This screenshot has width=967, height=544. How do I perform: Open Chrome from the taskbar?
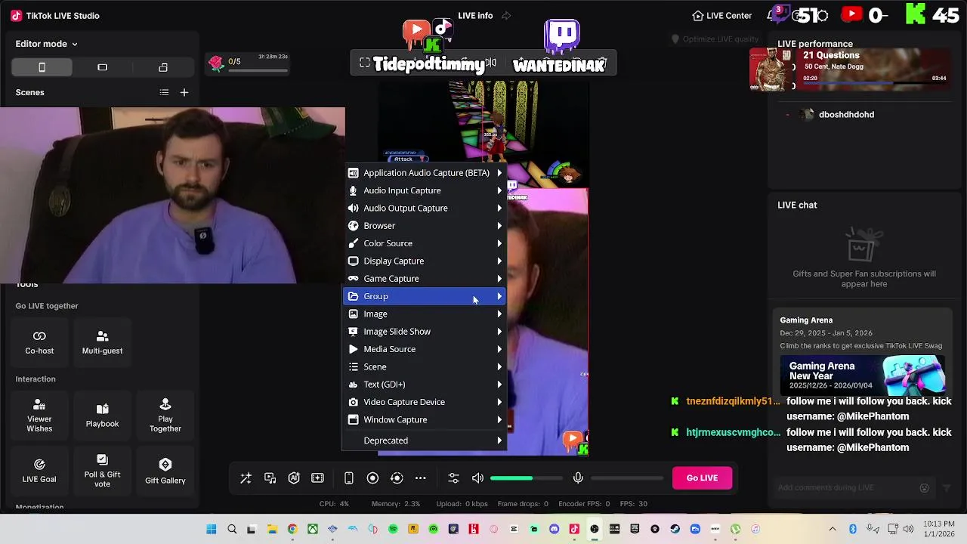pyautogui.click(x=292, y=529)
